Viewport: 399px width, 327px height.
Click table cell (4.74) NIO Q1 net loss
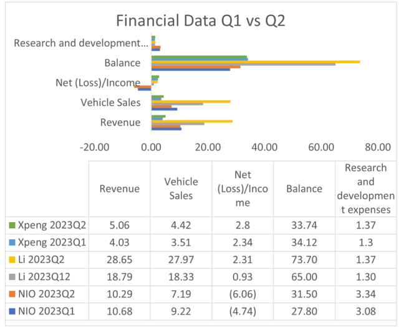coord(243,311)
